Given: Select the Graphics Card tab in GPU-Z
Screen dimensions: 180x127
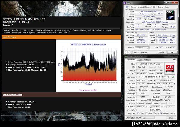Looking at the screenshot, I should [130, 60].
